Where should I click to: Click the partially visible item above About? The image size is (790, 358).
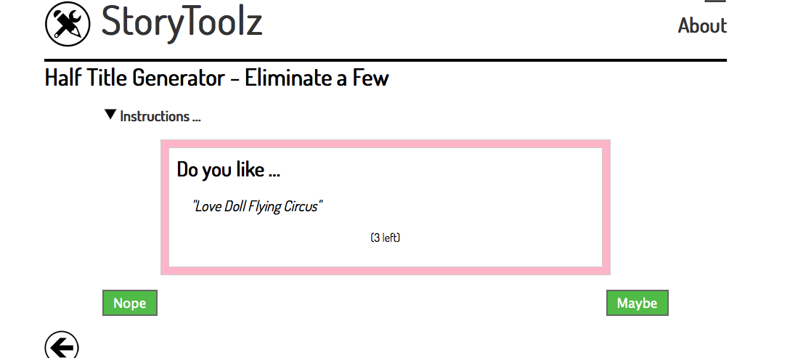(x=715, y=1)
